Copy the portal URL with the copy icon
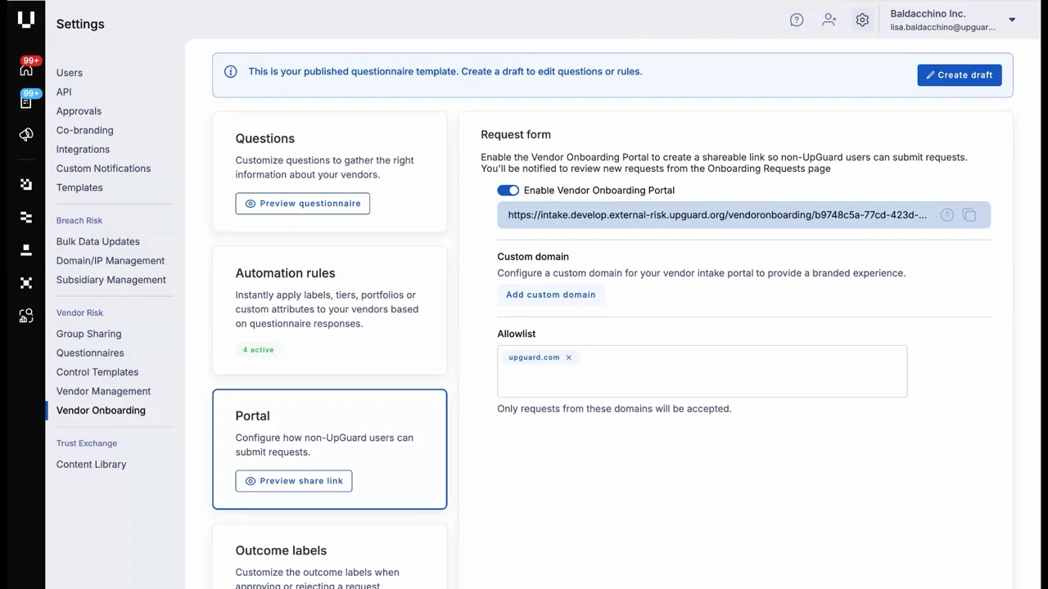Viewport: 1048px width, 589px height. [969, 215]
